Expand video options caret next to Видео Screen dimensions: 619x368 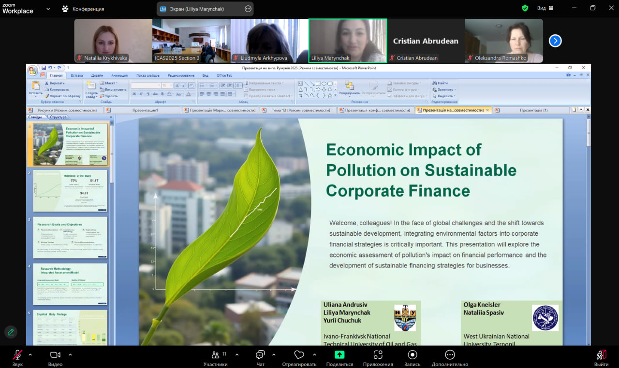(x=70, y=354)
